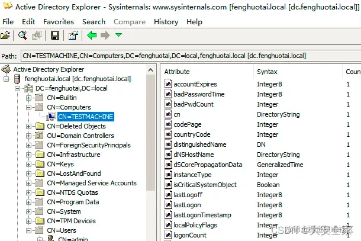Select the localPolicyFlags attribute row
The image size is (361, 241).
(261, 225)
